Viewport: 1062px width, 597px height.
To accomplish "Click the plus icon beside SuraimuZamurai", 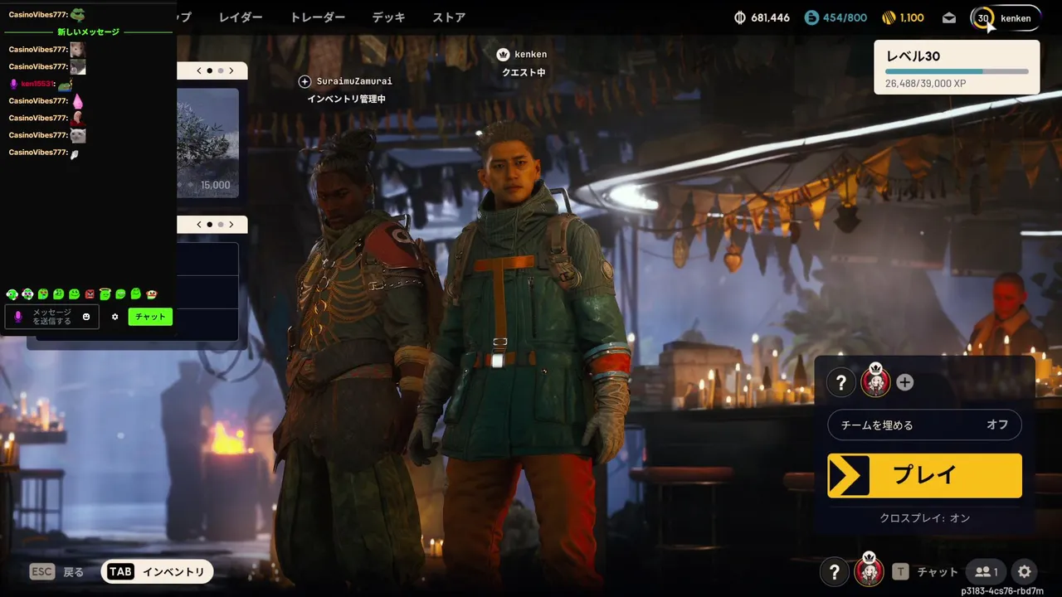I will pyautogui.click(x=304, y=81).
